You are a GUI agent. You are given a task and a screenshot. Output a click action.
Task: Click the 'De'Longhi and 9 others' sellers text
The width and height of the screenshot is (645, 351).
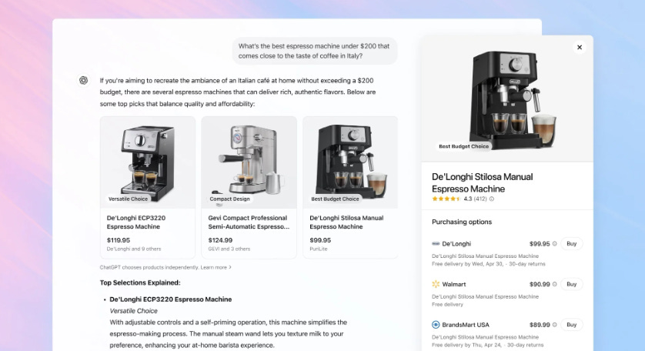click(x=134, y=249)
